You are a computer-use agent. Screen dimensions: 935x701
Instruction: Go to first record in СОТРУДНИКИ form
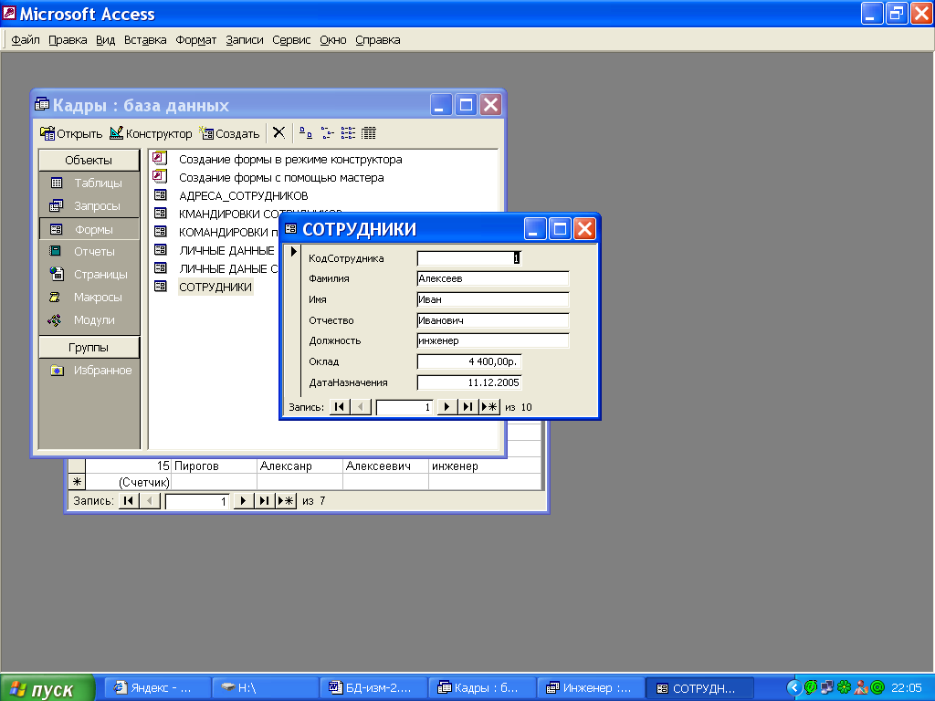340,406
